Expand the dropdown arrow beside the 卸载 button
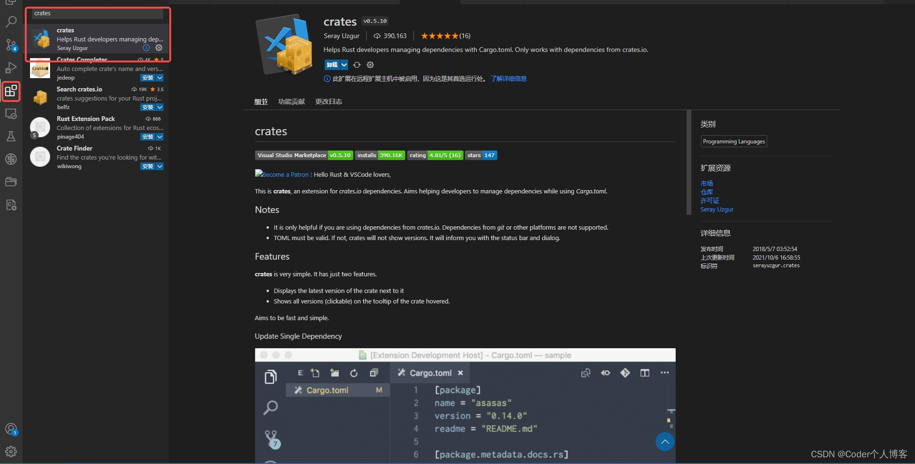 (345, 65)
